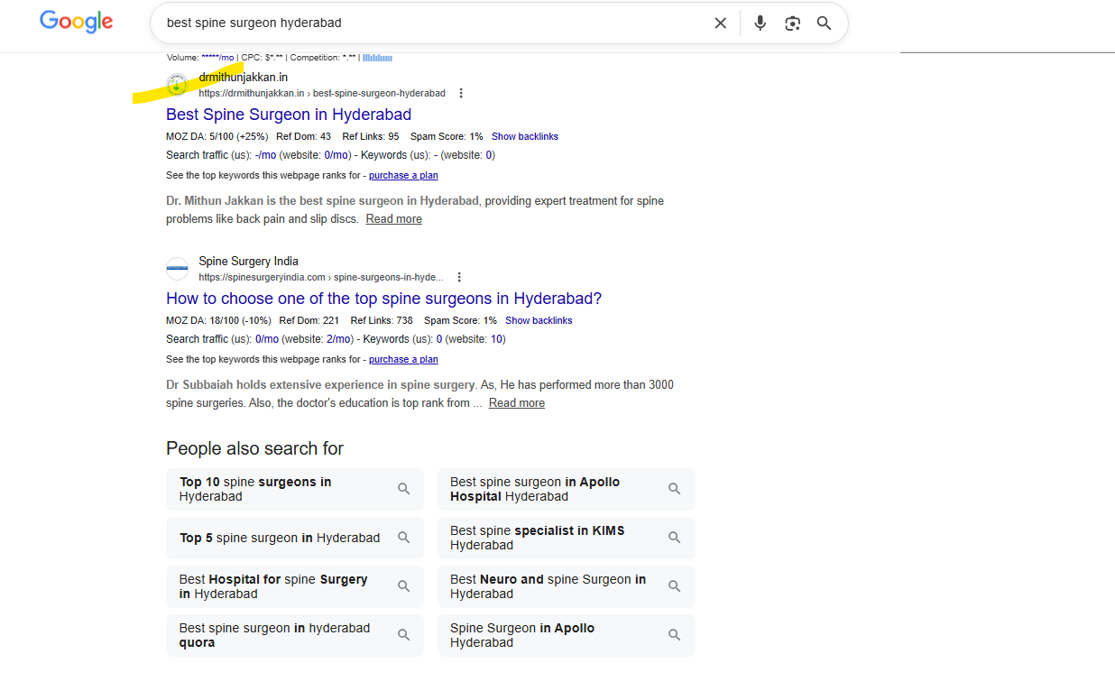Click search icon on Top 5 spine surgeon

click(403, 538)
